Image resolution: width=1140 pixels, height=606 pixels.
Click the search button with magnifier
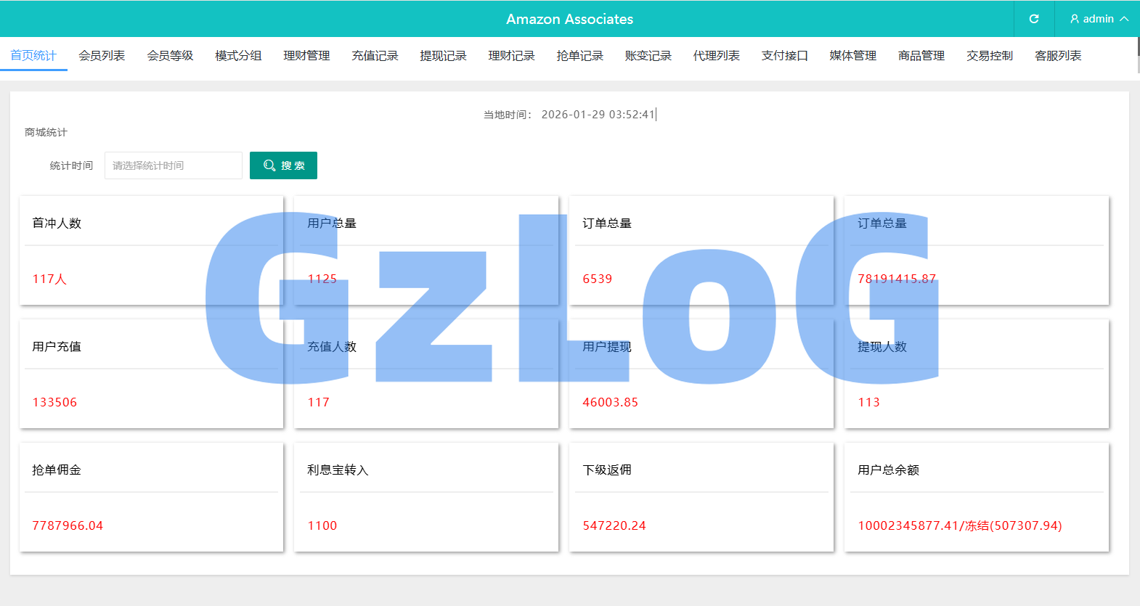pyautogui.click(x=283, y=165)
